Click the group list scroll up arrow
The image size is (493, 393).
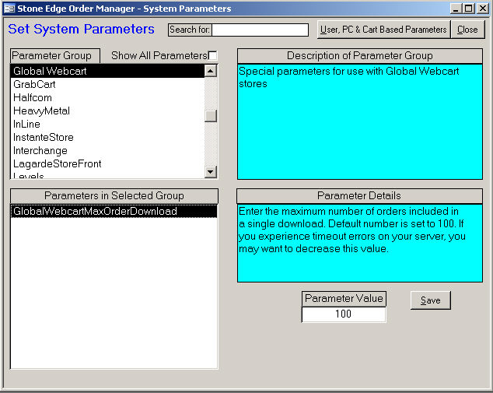pyautogui.click(x=211, y=71)
